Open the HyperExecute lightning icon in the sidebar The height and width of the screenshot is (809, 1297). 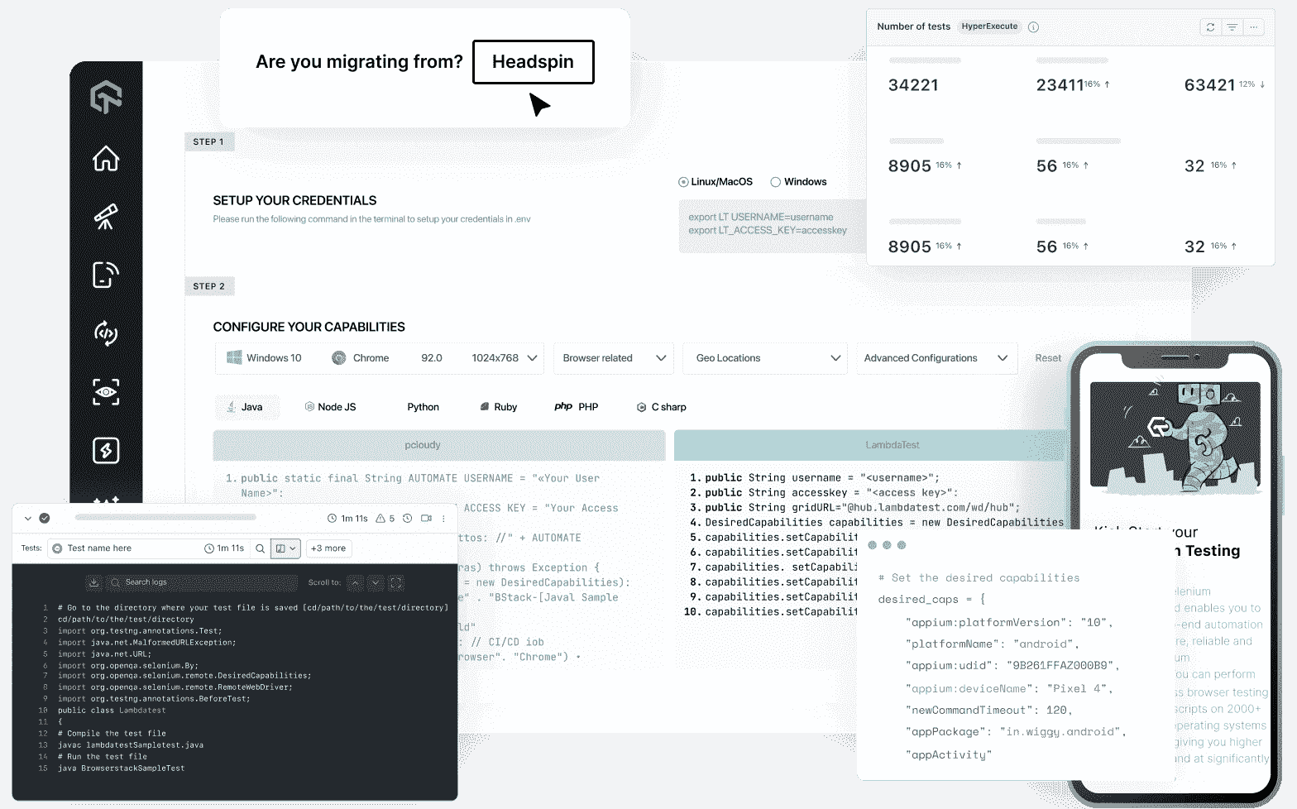[106, 451]
